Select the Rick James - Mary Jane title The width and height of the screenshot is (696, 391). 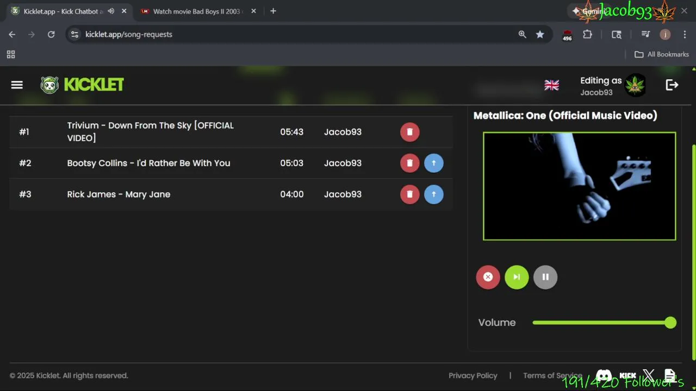pyautogui.click(x=119, y=194)
